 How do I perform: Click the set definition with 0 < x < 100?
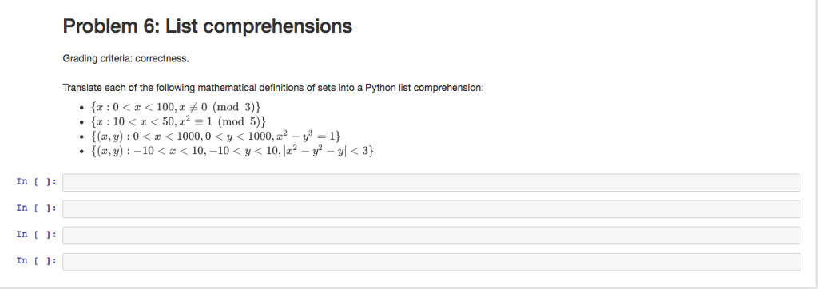click(175, 107)
